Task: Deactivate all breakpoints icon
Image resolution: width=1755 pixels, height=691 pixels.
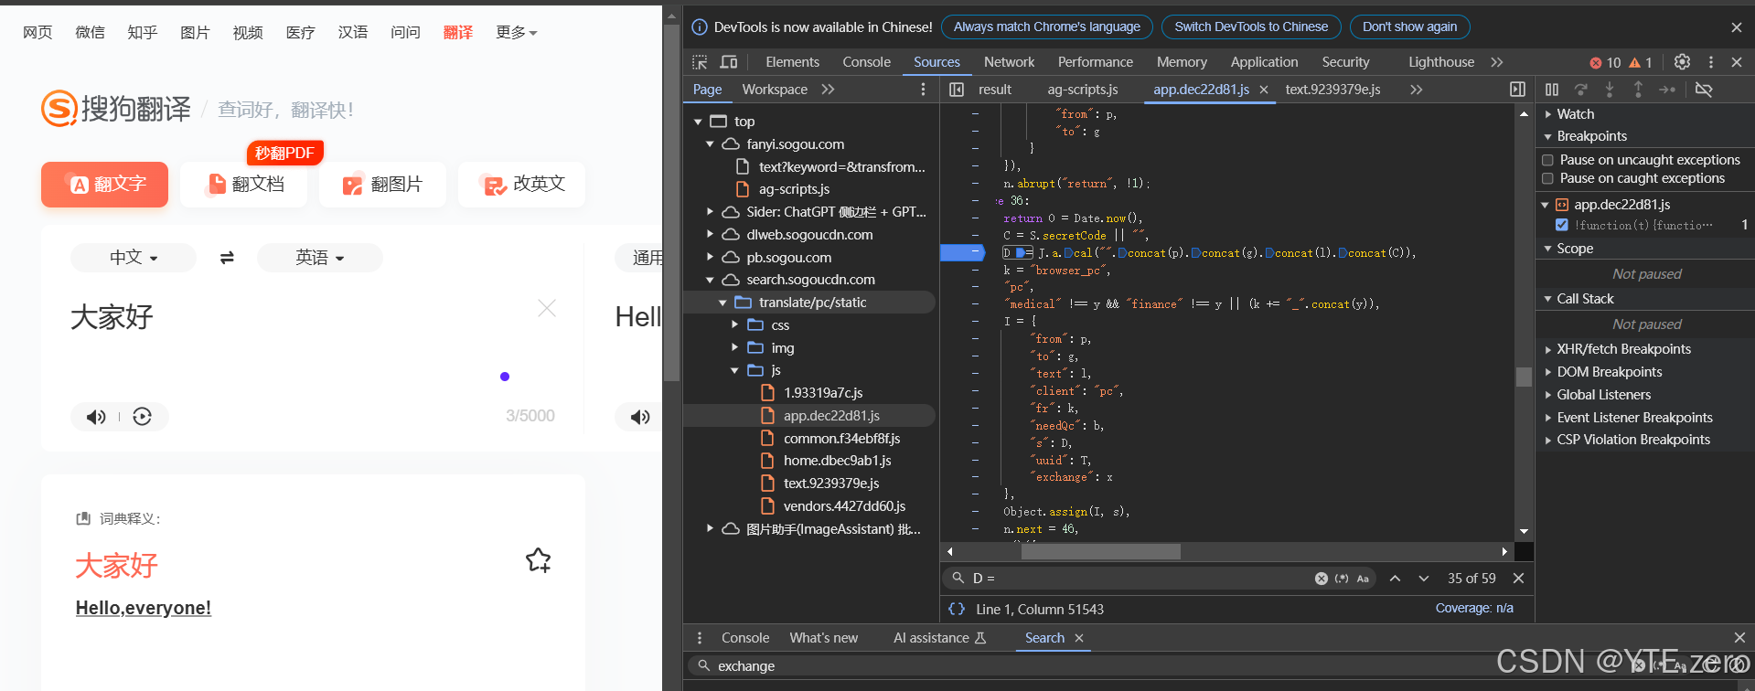Action: click(x=1704, y=90)
